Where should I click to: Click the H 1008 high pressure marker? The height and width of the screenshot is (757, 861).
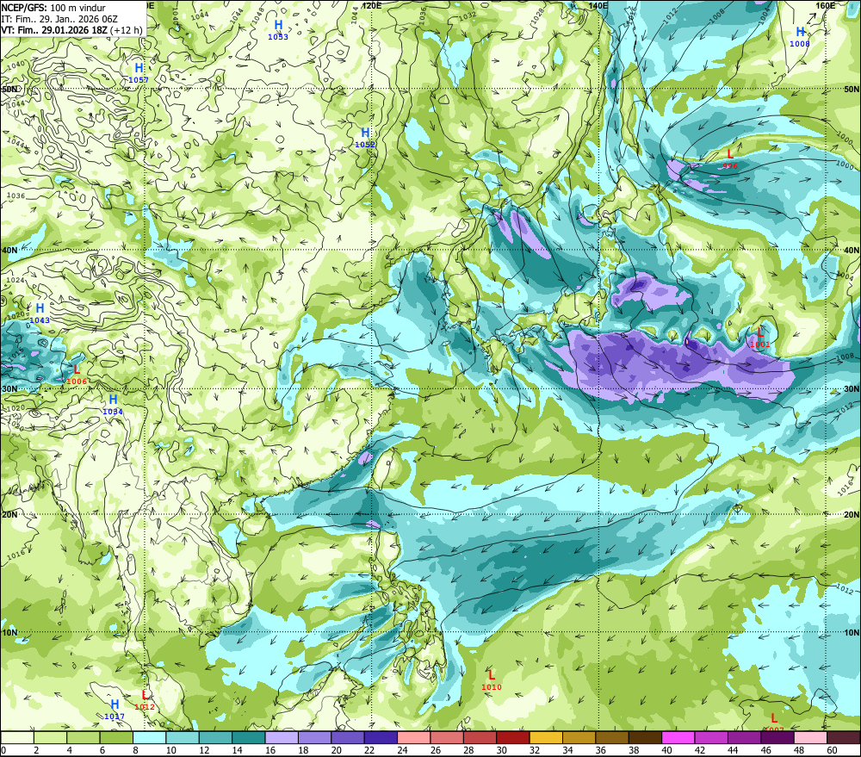800,37
